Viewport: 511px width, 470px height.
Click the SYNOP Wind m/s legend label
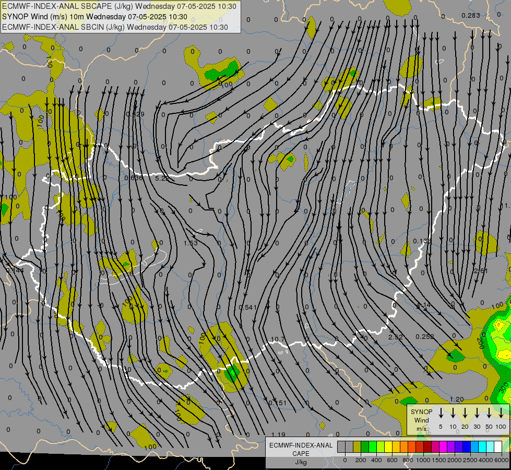point(421,420)
